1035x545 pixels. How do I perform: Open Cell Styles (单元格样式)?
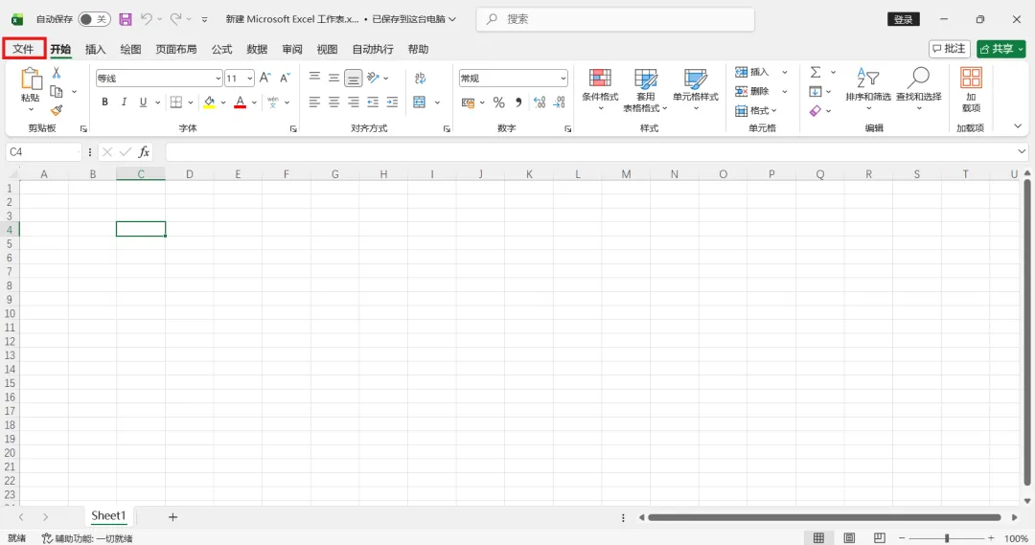tap(696, 90)
